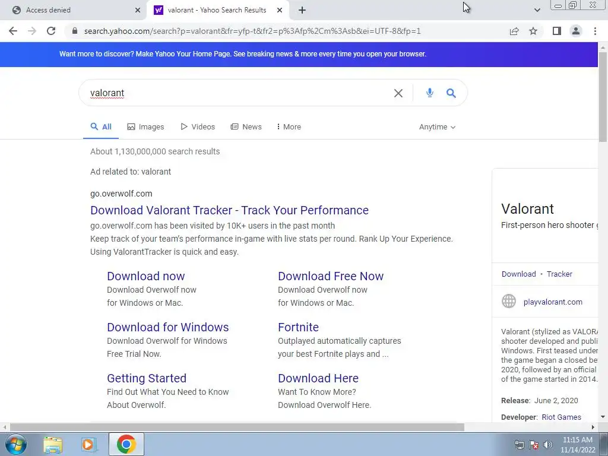Viewport: 608px width, 456px height.
Task: Click the network tray icon
Action: 519,445
